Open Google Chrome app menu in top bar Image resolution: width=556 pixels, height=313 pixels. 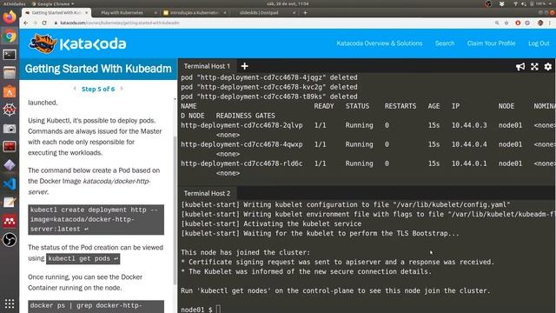click(x=53, y=3)
